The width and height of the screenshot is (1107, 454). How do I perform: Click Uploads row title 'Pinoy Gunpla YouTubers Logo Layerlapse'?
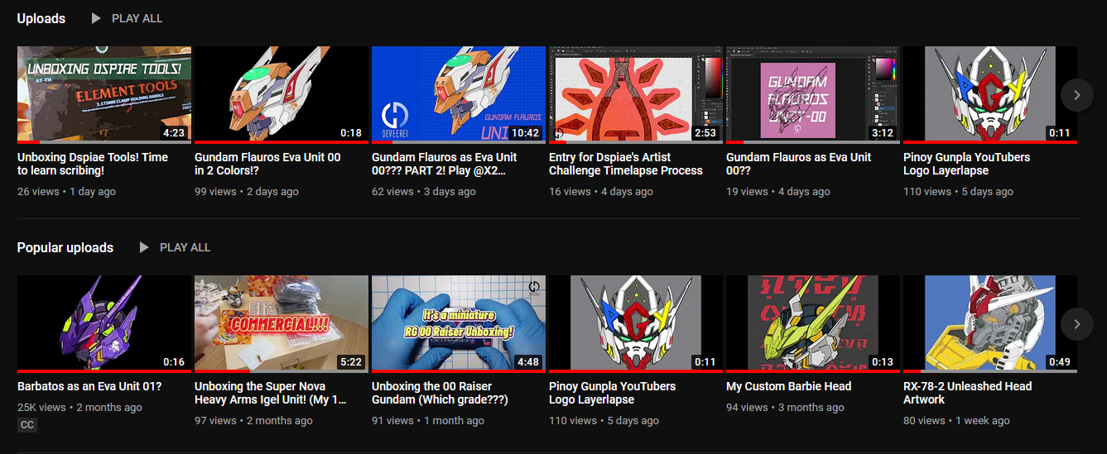tap(967, 164)
